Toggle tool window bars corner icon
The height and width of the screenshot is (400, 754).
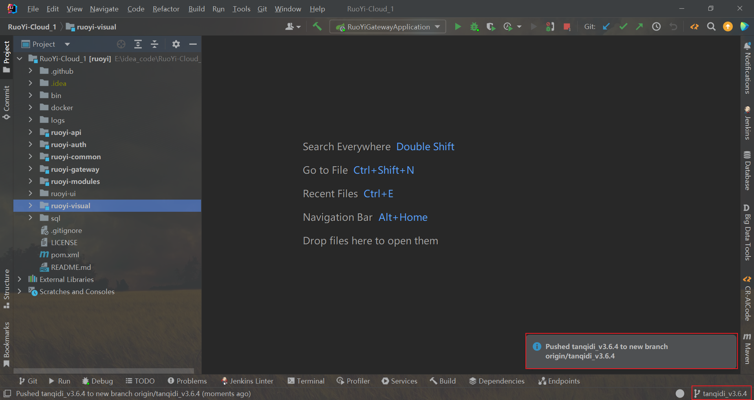click(7, 393)
